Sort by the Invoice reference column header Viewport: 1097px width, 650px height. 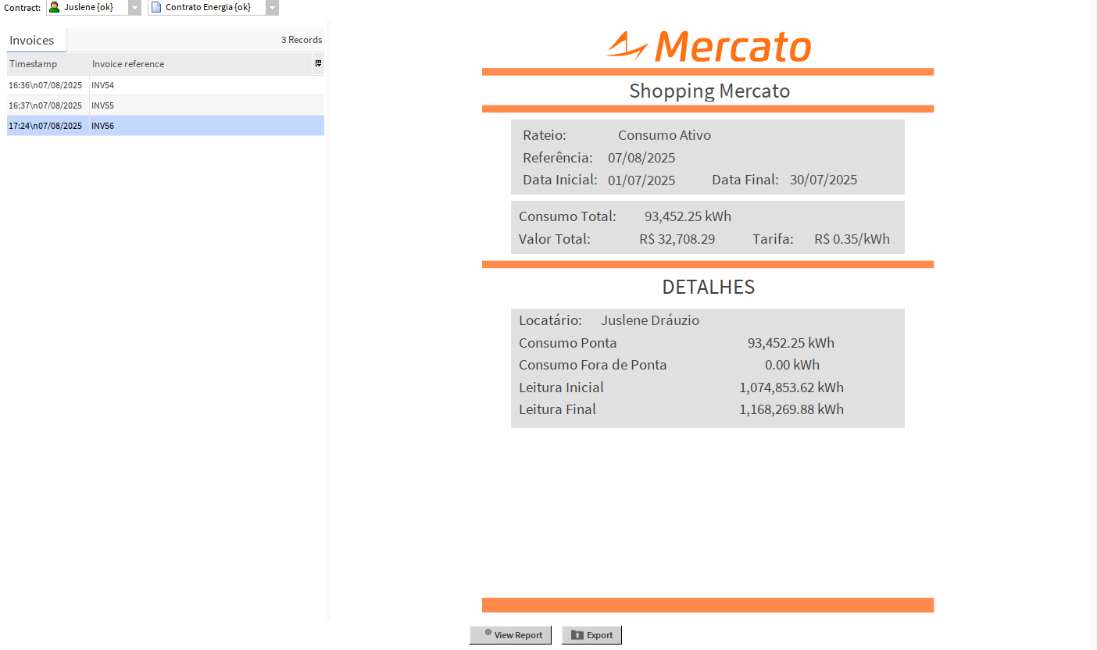[x=201, y=64]
